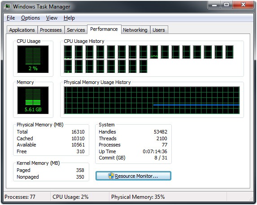Click the Physical Memory Usage History graph
257x205 pixels.
[152, 100]
